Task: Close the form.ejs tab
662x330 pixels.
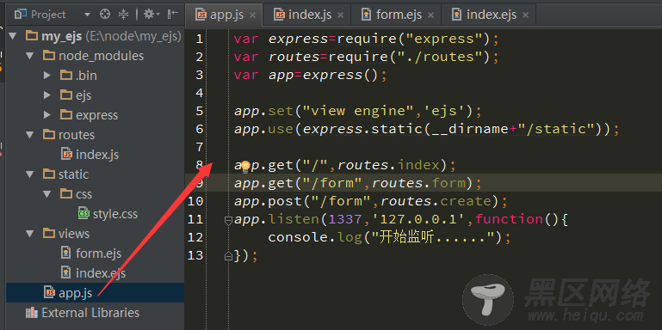Action: pos(430,15)
